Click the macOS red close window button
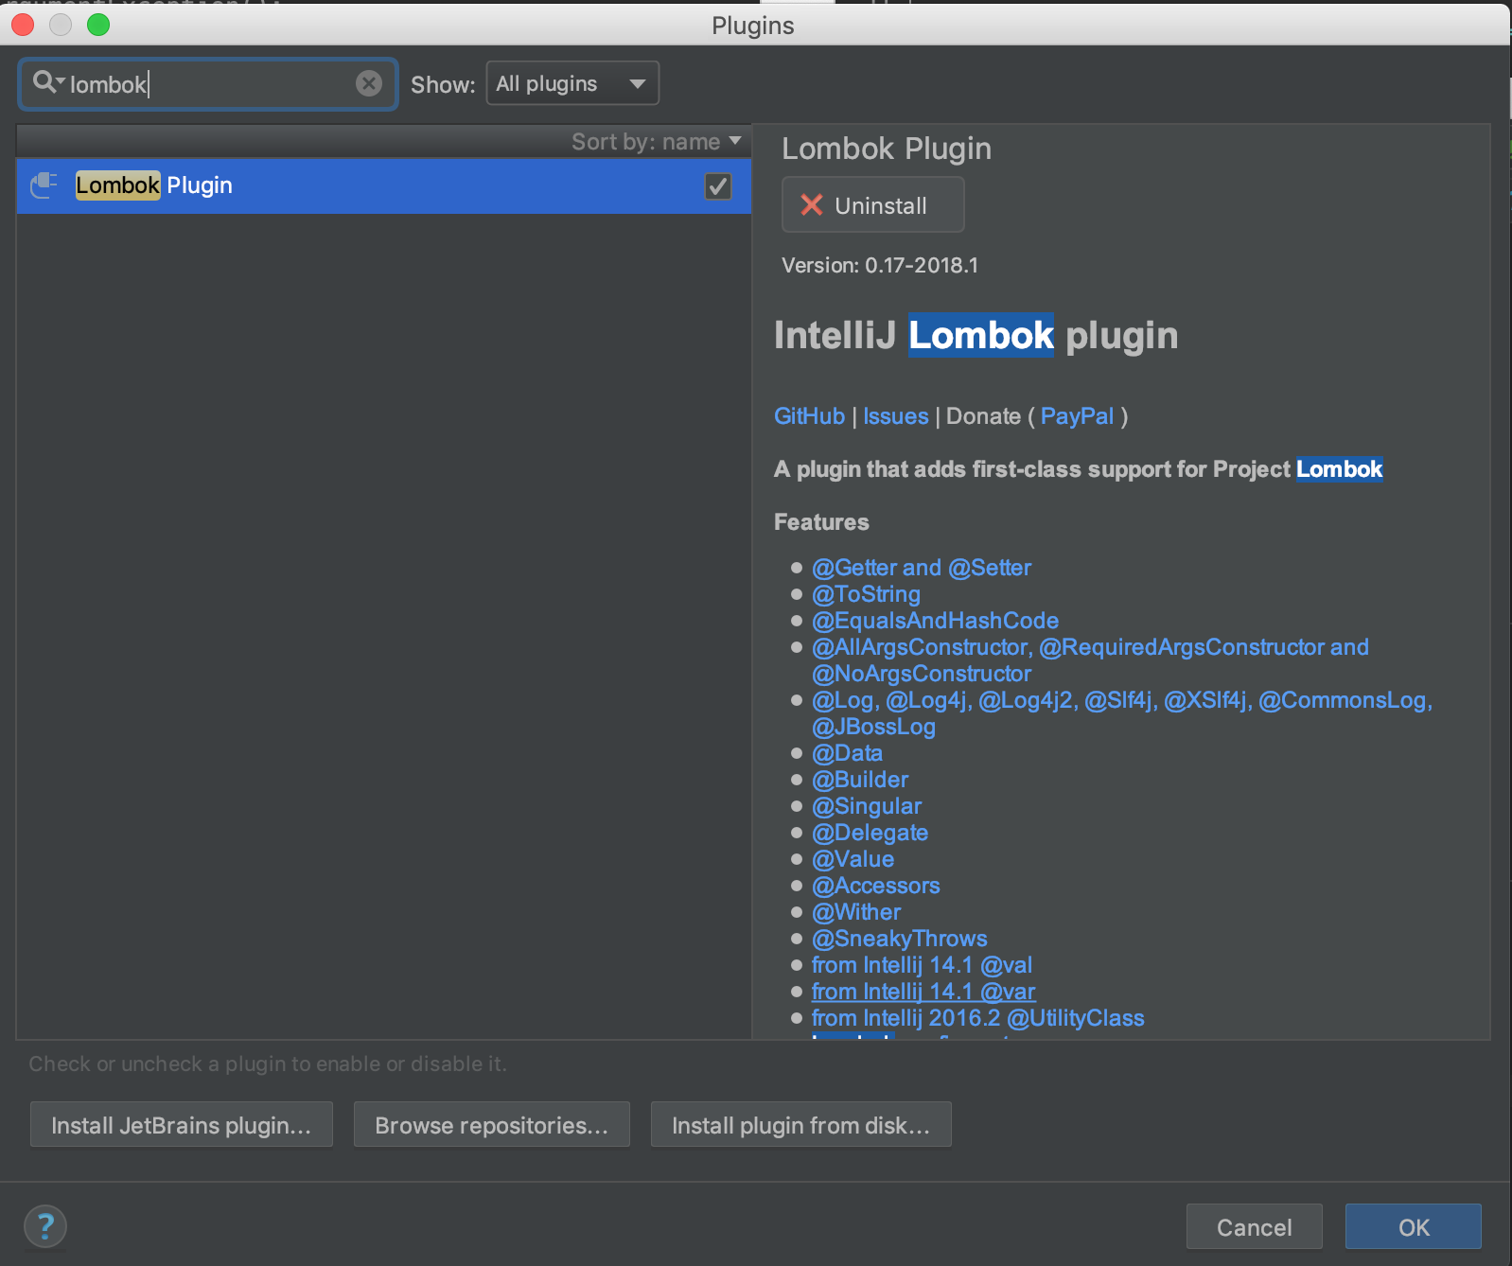The height and width of the screenshot is (1266, 1512). (x=23, y=25)
